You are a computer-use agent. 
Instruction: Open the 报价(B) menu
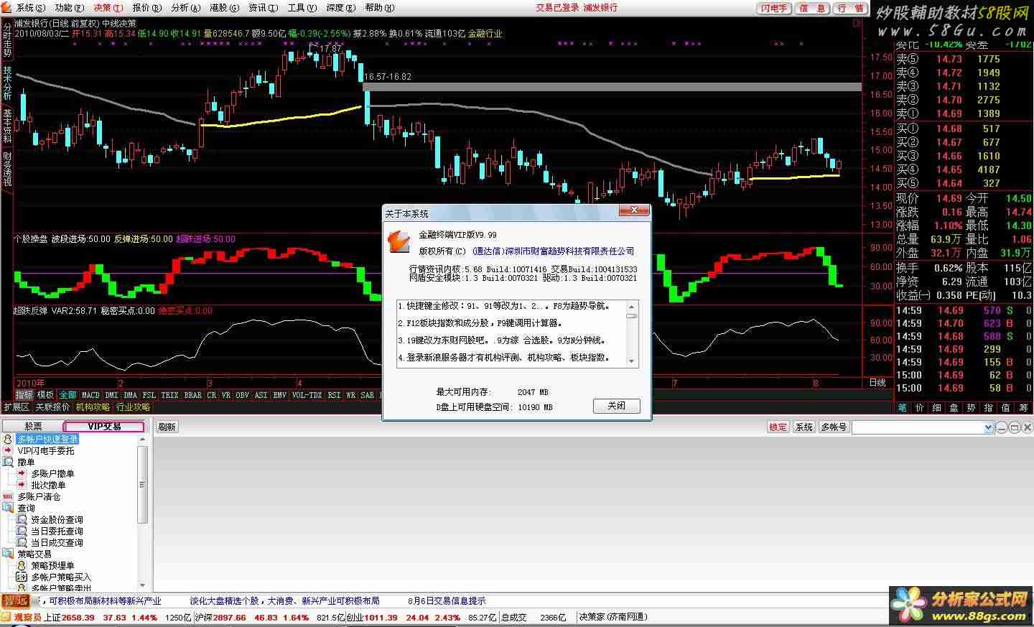[146, 8]
